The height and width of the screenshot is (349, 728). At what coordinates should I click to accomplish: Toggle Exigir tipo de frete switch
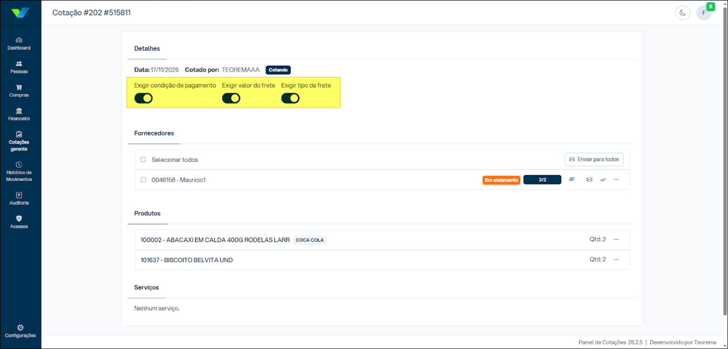coord(290,98)
